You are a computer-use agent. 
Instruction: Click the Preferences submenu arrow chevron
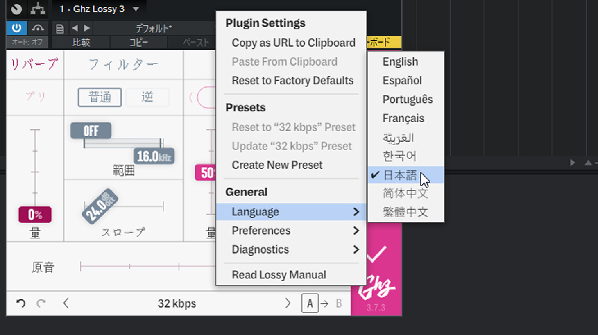(356, 231)
